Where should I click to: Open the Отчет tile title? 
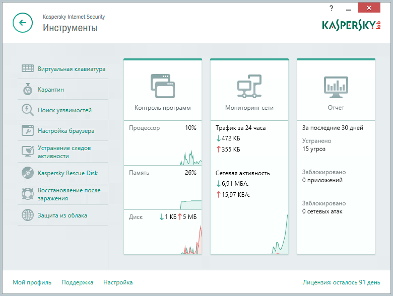336,108
